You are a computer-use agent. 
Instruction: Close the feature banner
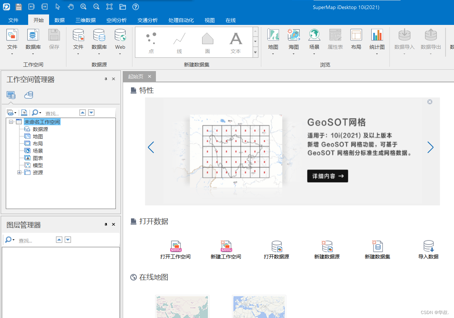[430, 102]
